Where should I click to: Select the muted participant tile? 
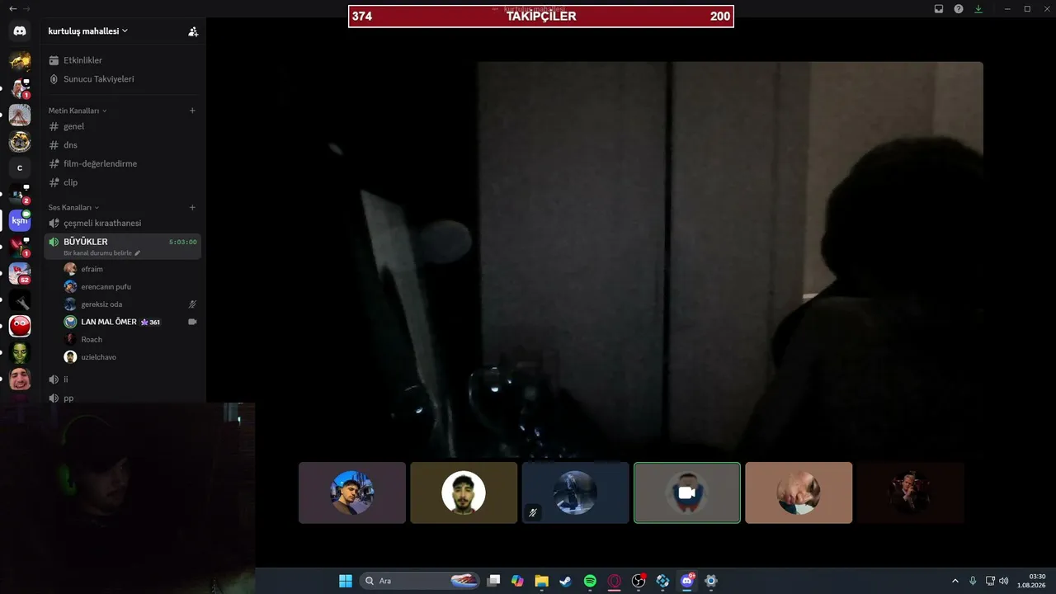point(575,493)
